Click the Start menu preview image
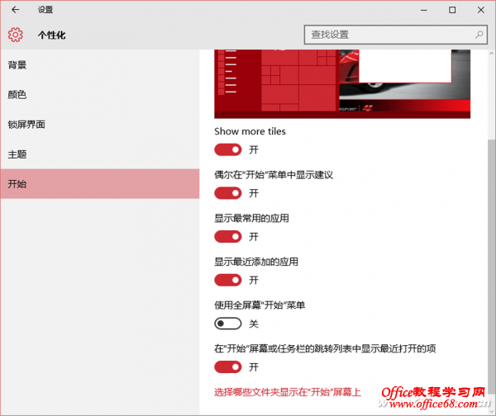496x416 pixels. pyautogui.click(x=342, y=84)
